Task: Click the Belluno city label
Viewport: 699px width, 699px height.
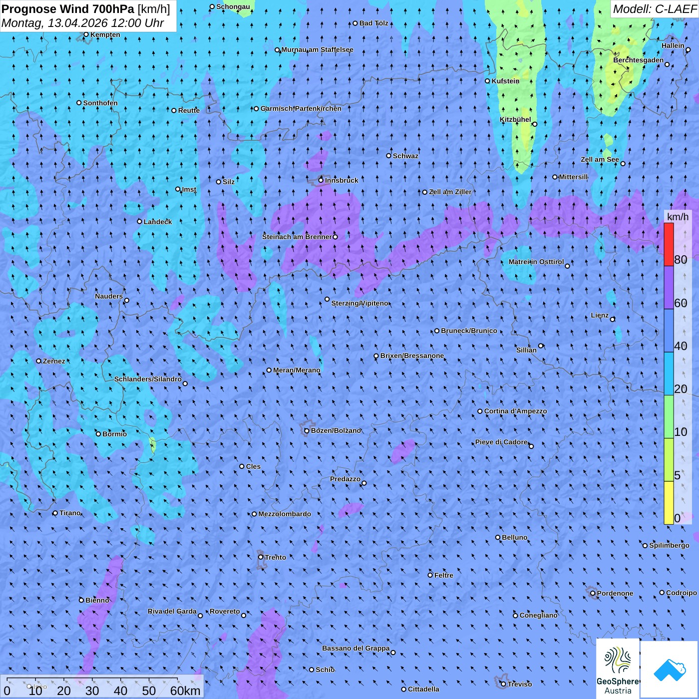Action: tap(514, 537)
